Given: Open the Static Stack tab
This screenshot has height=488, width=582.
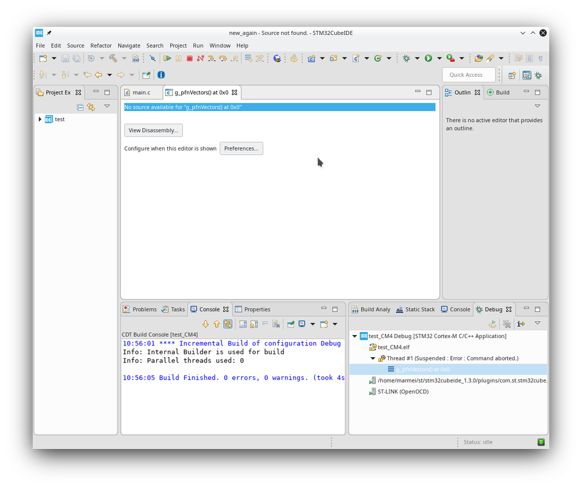Looking at the screenshot, I should [415, 309].
